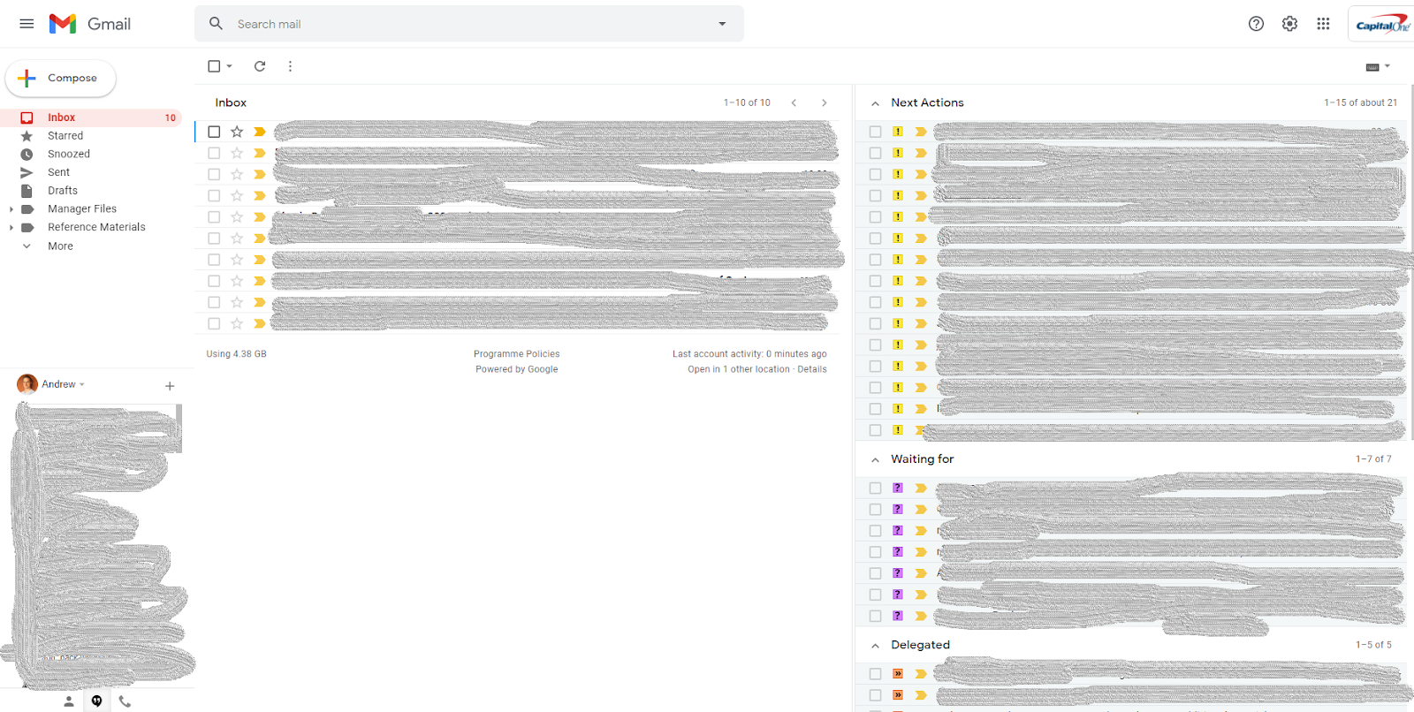
Task: Check the first Next Actions email checkbox
Action: 875,132
